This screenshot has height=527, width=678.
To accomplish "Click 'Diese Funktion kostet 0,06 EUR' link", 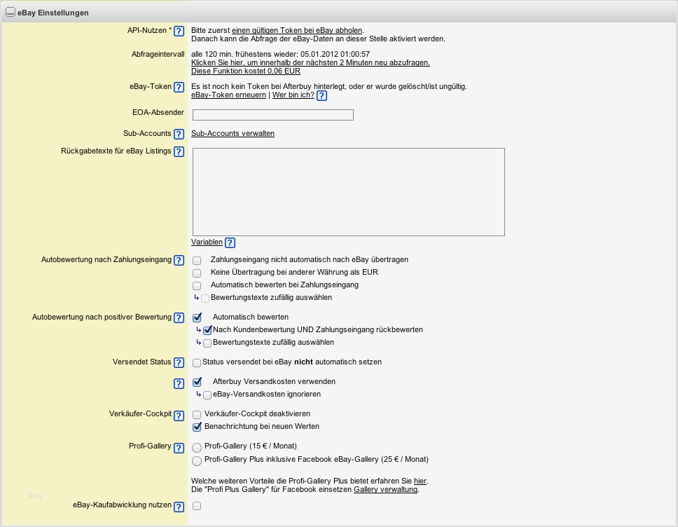I will (x=246, y=71).
